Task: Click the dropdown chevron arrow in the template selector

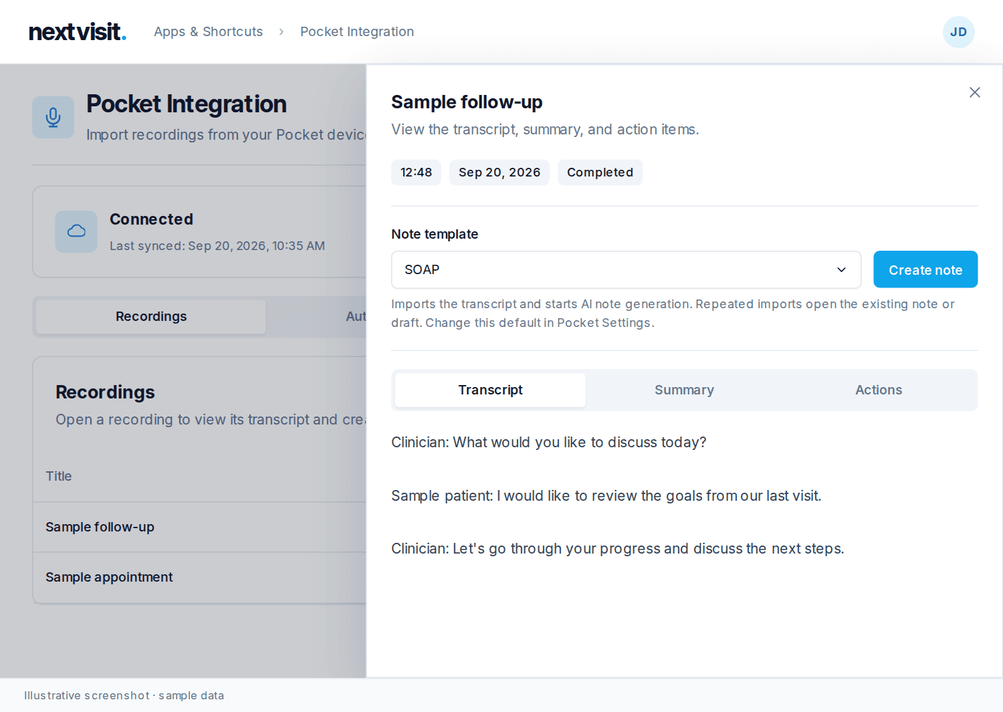Action: 841,270
